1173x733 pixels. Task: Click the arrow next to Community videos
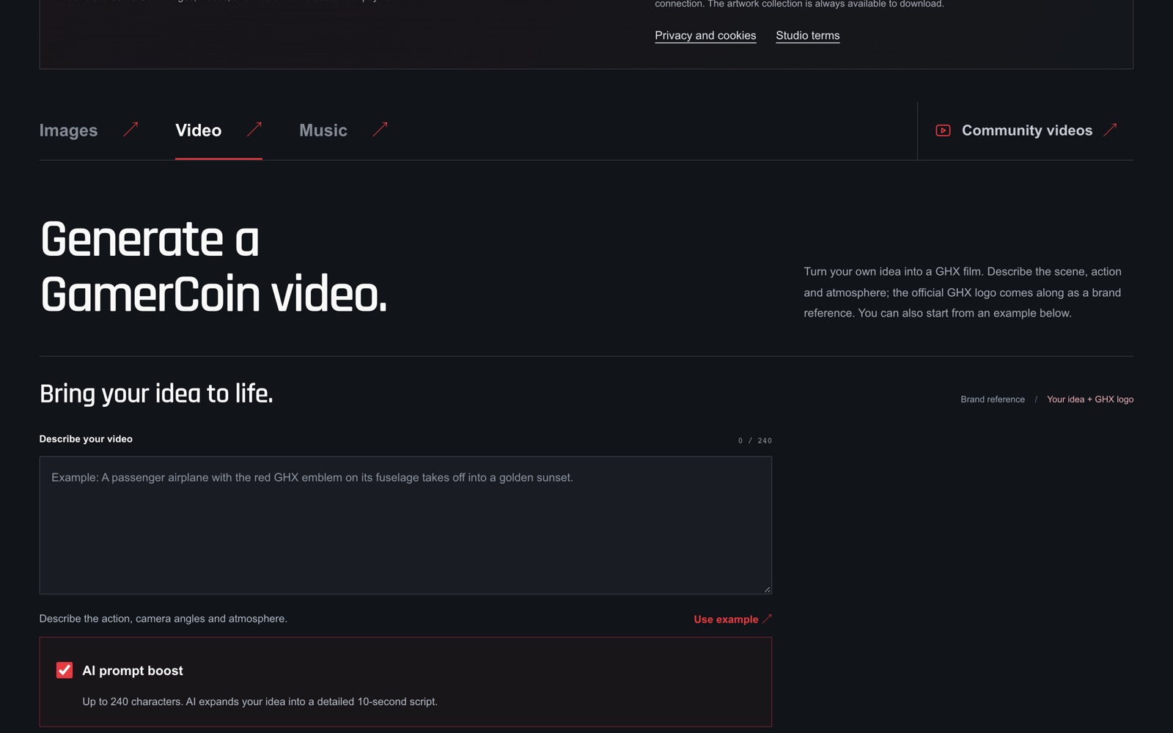point(1110,130)
